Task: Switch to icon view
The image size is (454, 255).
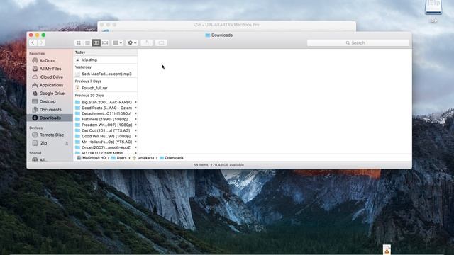Action: pos(79,42)
